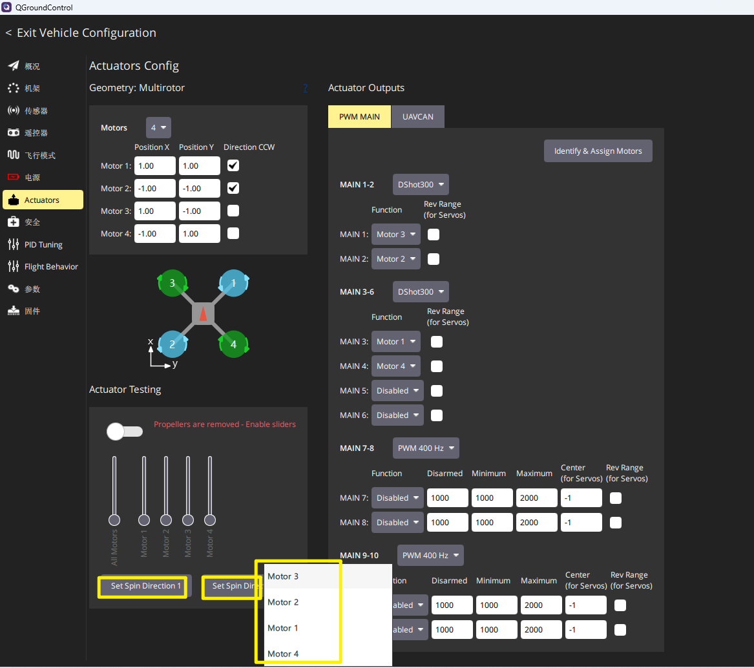Open safety page via medical kit icon
Screen dimensions: 754x668
pos(14,222)
